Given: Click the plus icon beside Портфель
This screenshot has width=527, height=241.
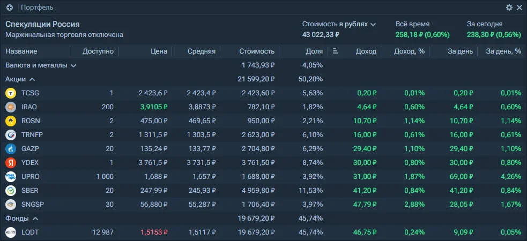Looking at the screenshot, I should pyautogui.click(x=10, y=7).
